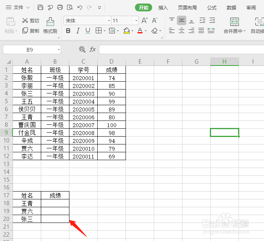Increase indent icon
Image resolution: width=264 pixels, height=241 pixels.
coord(212,20)
